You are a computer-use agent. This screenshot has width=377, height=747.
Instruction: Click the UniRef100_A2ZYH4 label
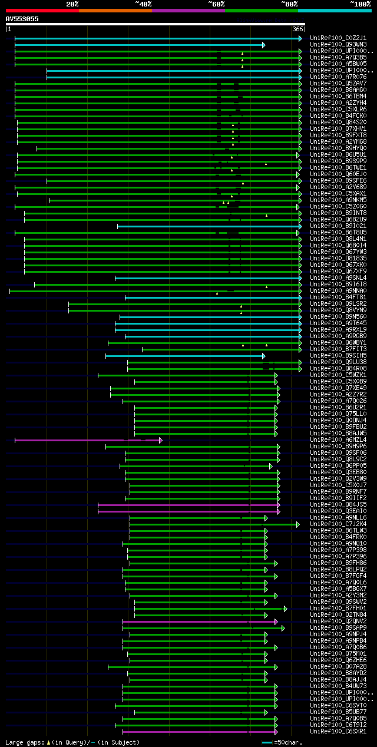point(338,103)
